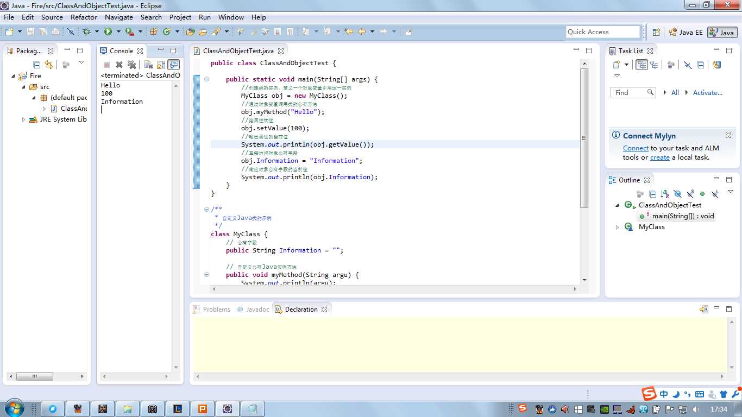Close the Connect Mylyn notice
The width and height of the screenshot is (742, 417).
point(728,135)
